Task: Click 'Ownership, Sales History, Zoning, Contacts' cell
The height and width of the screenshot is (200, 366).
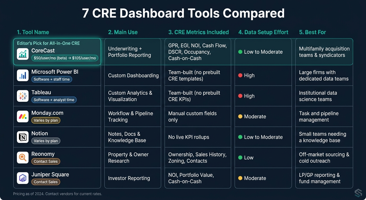Action: click(197, 158)
